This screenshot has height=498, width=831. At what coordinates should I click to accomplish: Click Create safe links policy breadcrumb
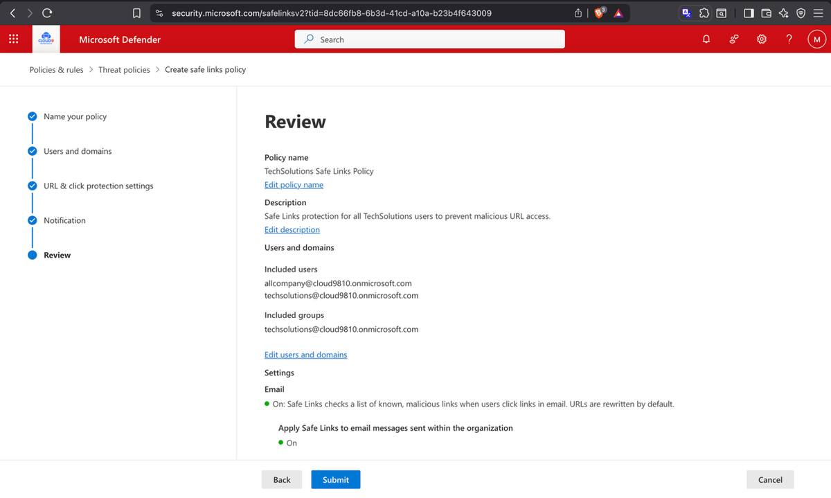(x=205, y=69)
